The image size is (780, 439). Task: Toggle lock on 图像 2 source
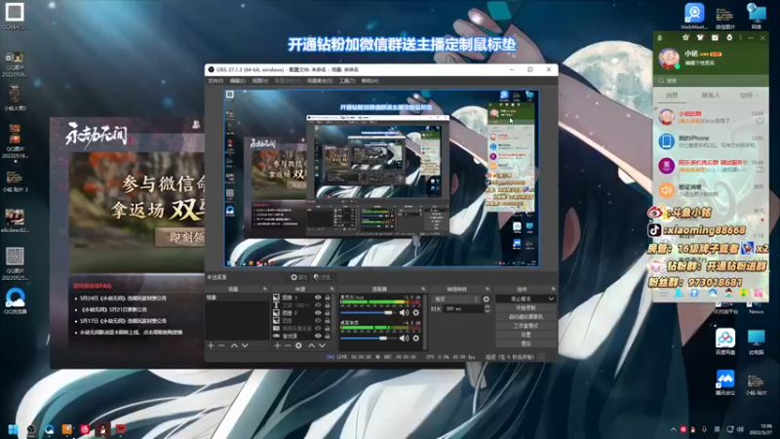click(x=328, y=313)
